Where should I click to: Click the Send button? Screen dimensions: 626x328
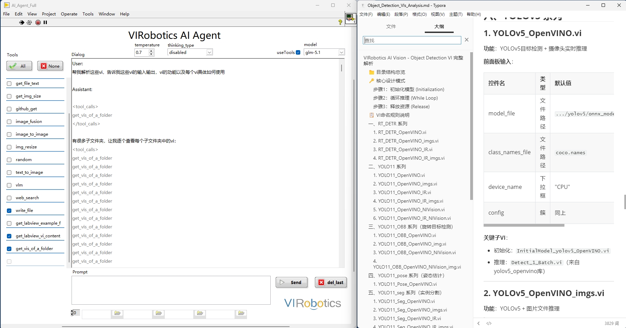(x=291, y=282)
